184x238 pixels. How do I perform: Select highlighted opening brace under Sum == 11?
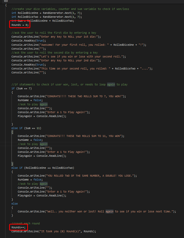pyautogui.click(x=12, y=132)
